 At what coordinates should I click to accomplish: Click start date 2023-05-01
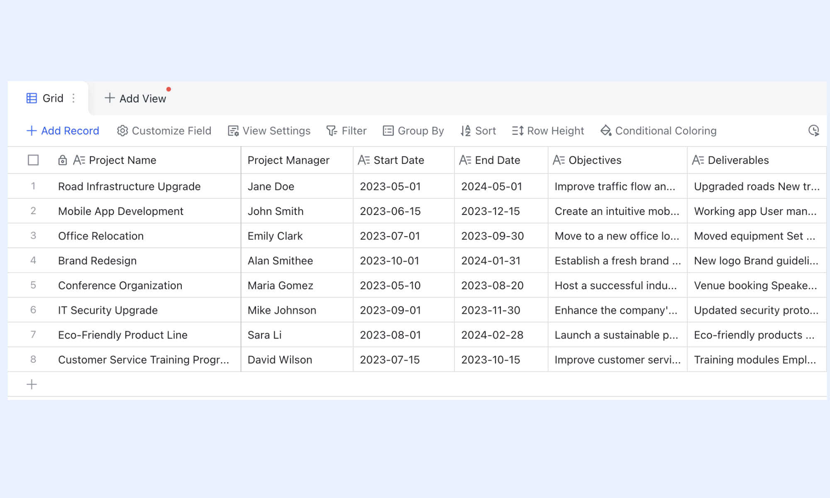click(404, 186)
